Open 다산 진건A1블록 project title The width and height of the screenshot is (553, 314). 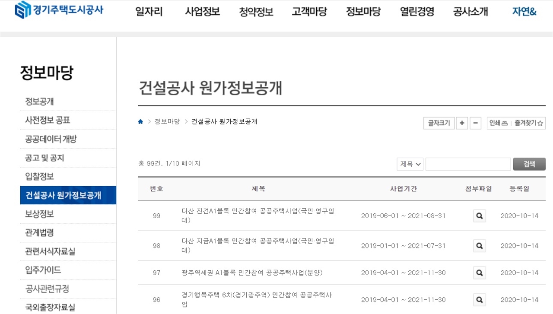pos(258,216)
